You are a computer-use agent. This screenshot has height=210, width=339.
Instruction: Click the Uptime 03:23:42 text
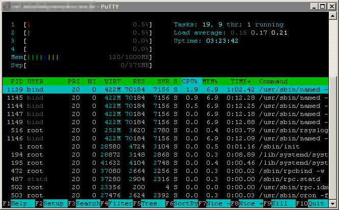tap(206, 41)
